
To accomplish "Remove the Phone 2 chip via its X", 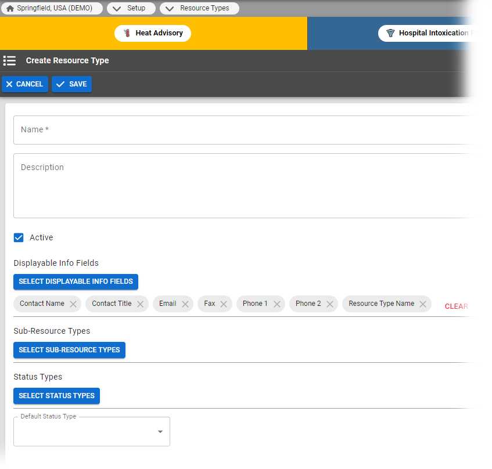I will pyautogui.click(x=330, y=304).
